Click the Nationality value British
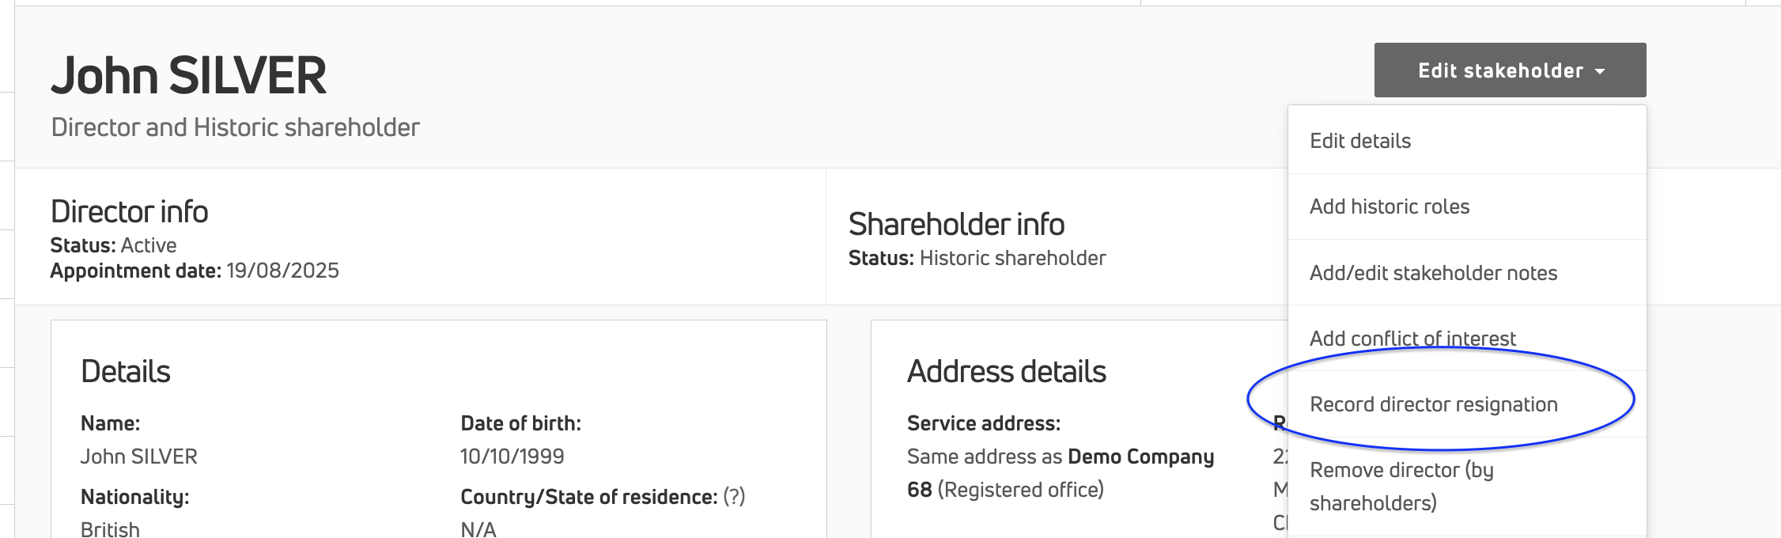This screenshot has width=1781, height=538. (x=110, y=529)
